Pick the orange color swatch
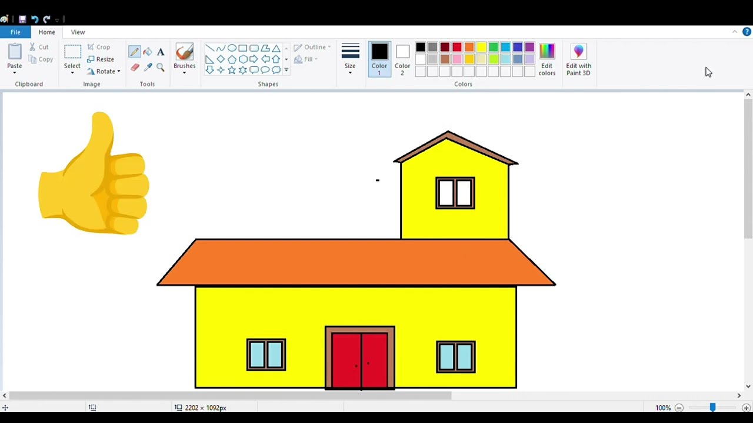The image size is (753, 423). click(469, 48)
